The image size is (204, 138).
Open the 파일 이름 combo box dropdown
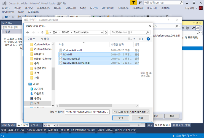[108, 112]
